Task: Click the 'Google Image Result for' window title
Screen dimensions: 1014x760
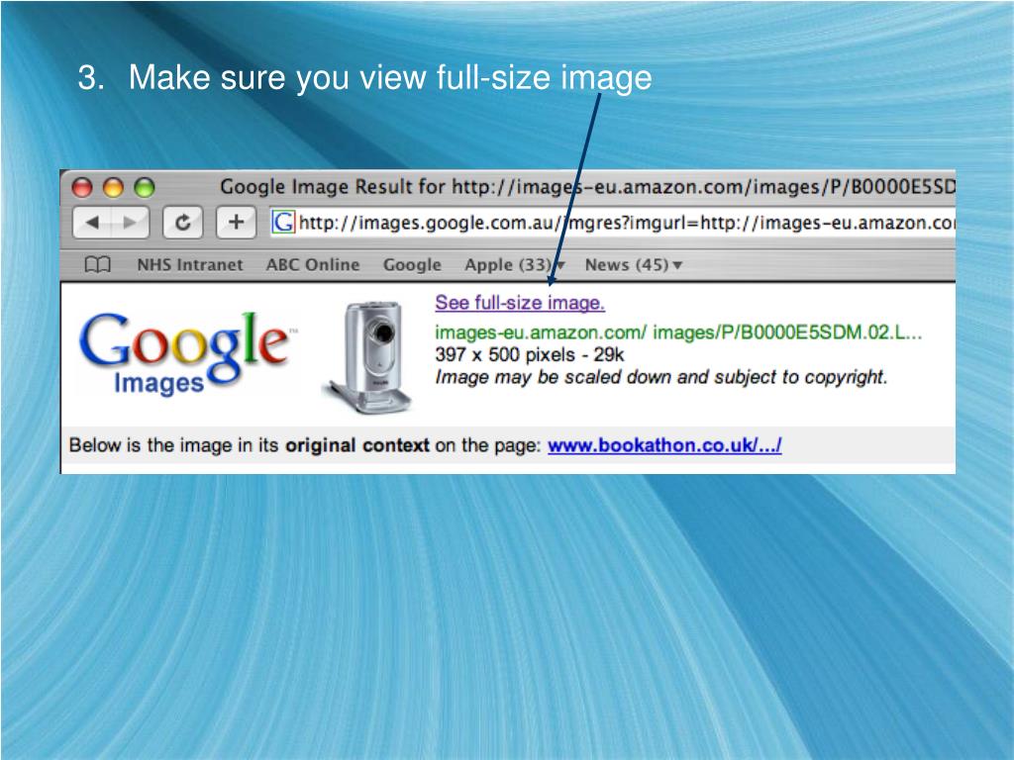Action: 587,187
